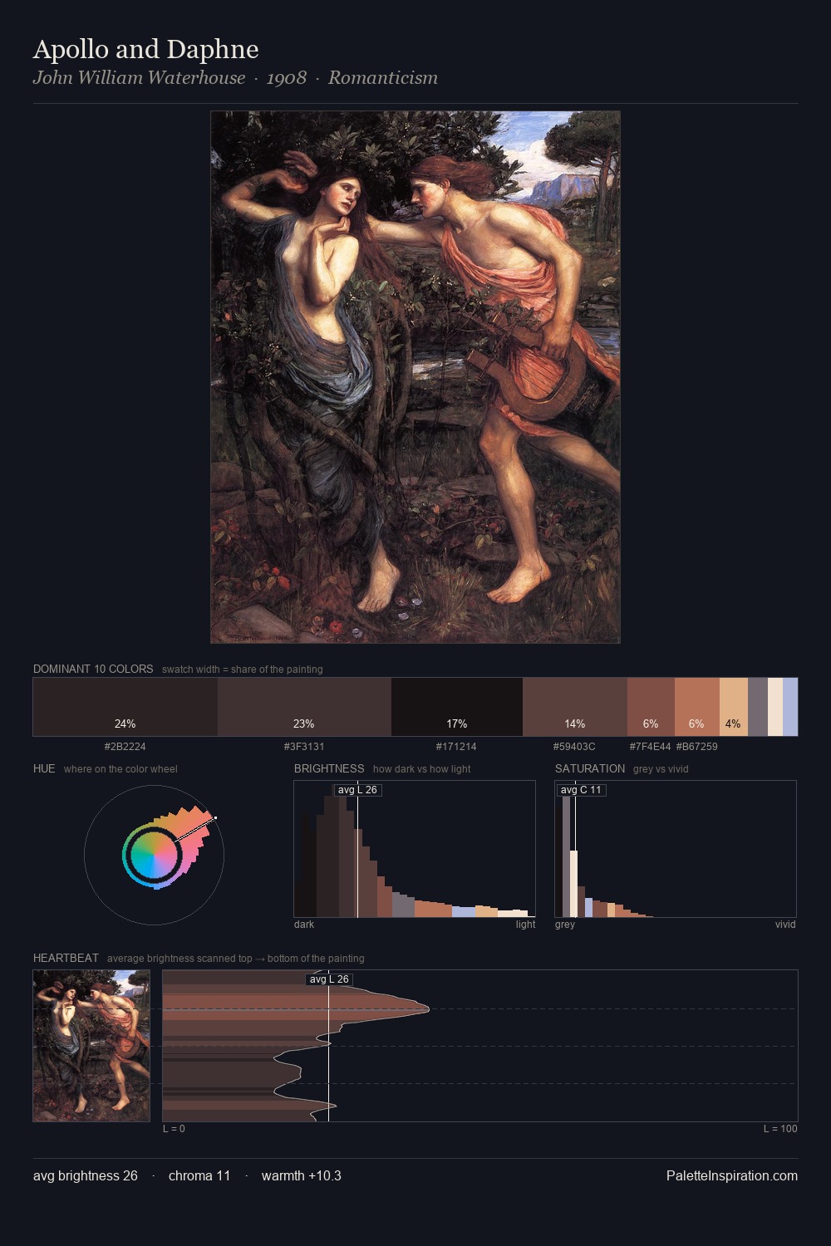
Task: Click the avg L 26 label in Brightness histogram
Action: 357,790
